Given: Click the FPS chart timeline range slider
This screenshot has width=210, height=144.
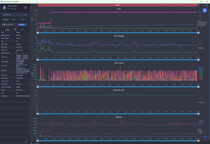Looking at the screenshot, I should click(118, 33).
